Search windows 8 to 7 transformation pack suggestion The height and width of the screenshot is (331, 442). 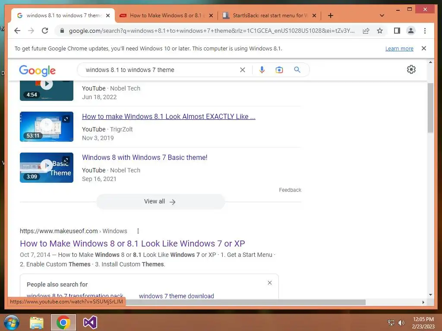click(x=75, y=296)
